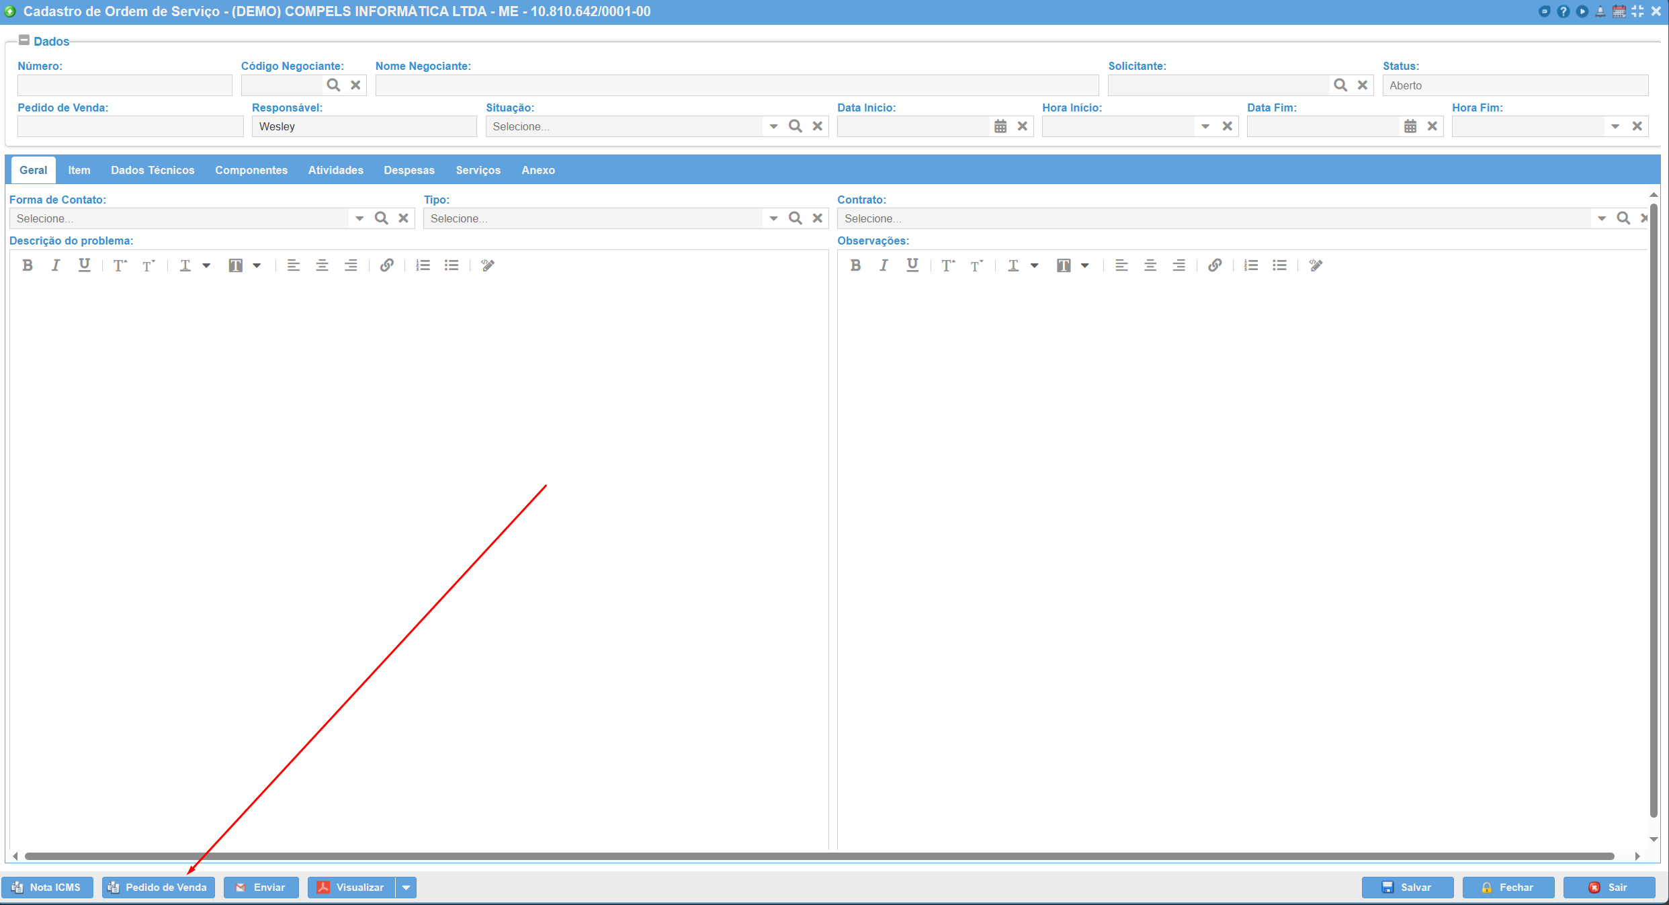This screenshot has height=905, width=1669.
Task: Click the Pedido de Venda button
Action: pyautogui.click(x=159, y=888)
